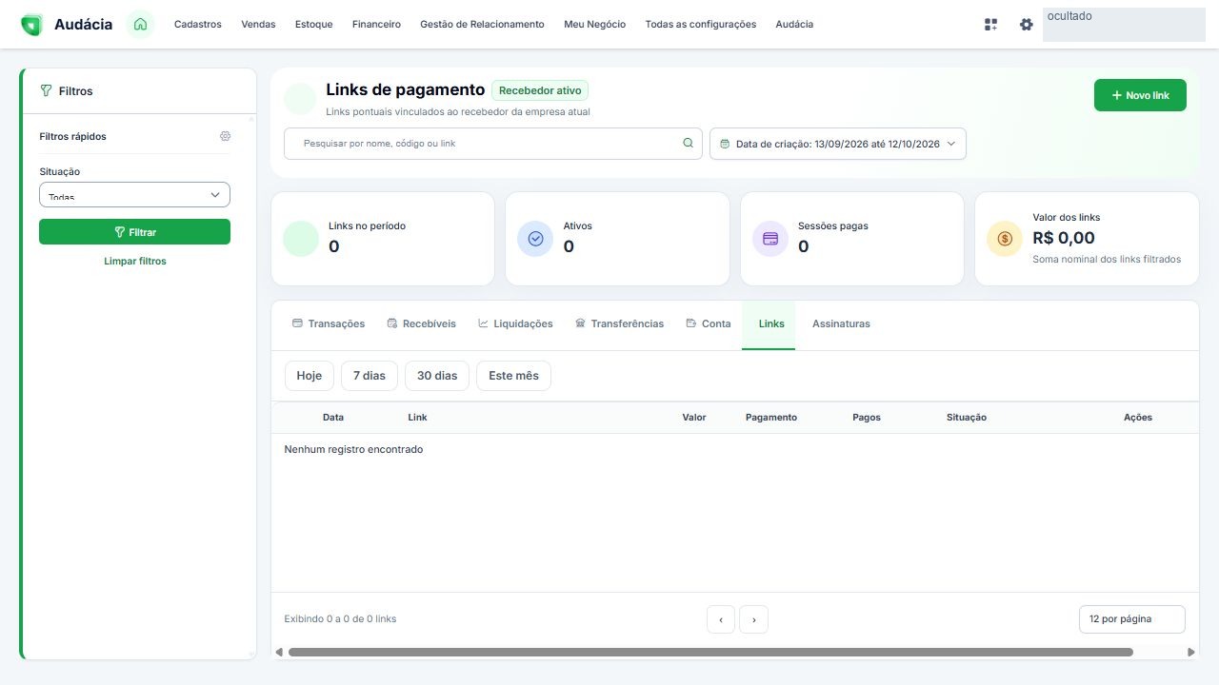Switch to the Recebíveis tab
This screenshot has height=685, width=1219.
coord(421,324)
